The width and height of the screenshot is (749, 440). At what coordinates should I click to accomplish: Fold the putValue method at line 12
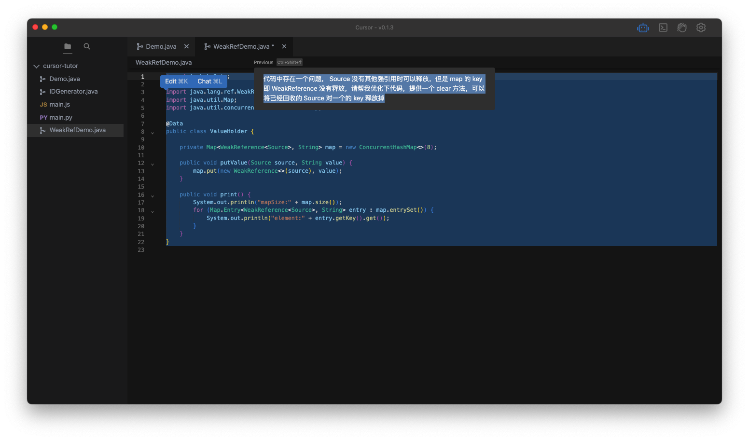(153, 165)
